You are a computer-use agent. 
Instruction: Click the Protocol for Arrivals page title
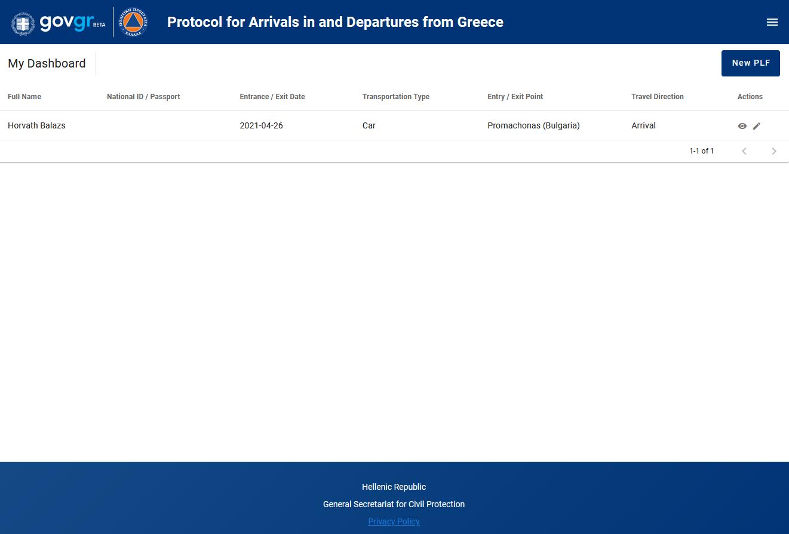(335, 22)
